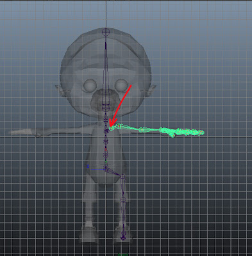Screen dimensions: 252x256
Task: Select the hip joint of the leg chain
Action: click(122, 176)
